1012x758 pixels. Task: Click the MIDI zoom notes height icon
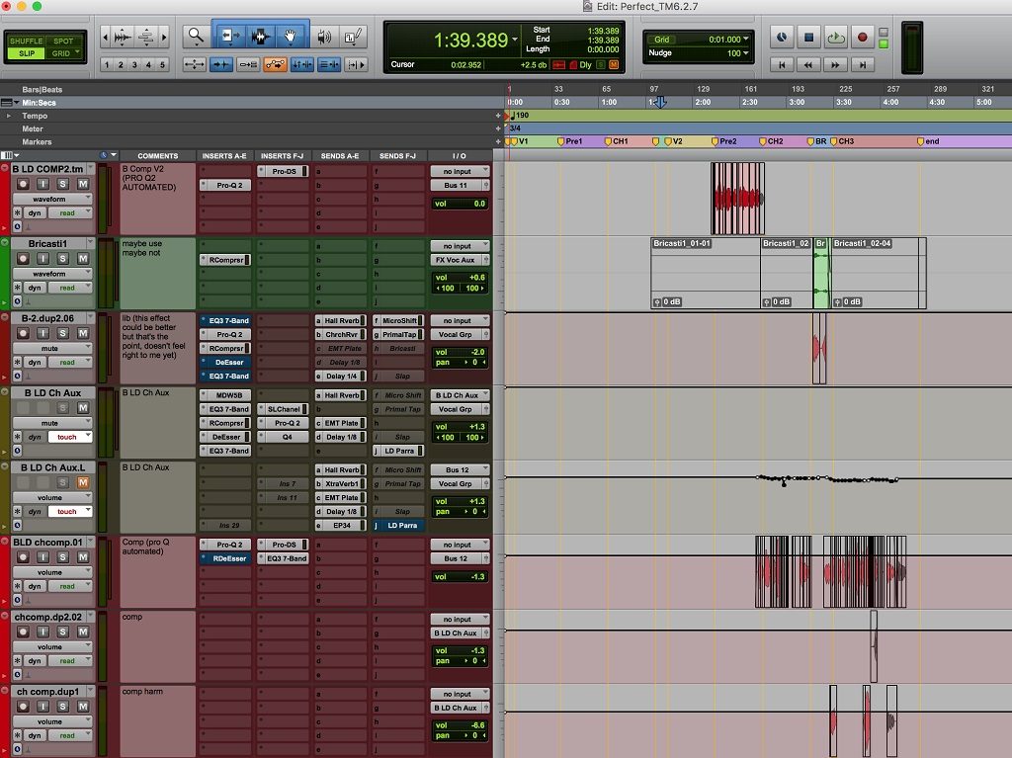pos(146,37)
